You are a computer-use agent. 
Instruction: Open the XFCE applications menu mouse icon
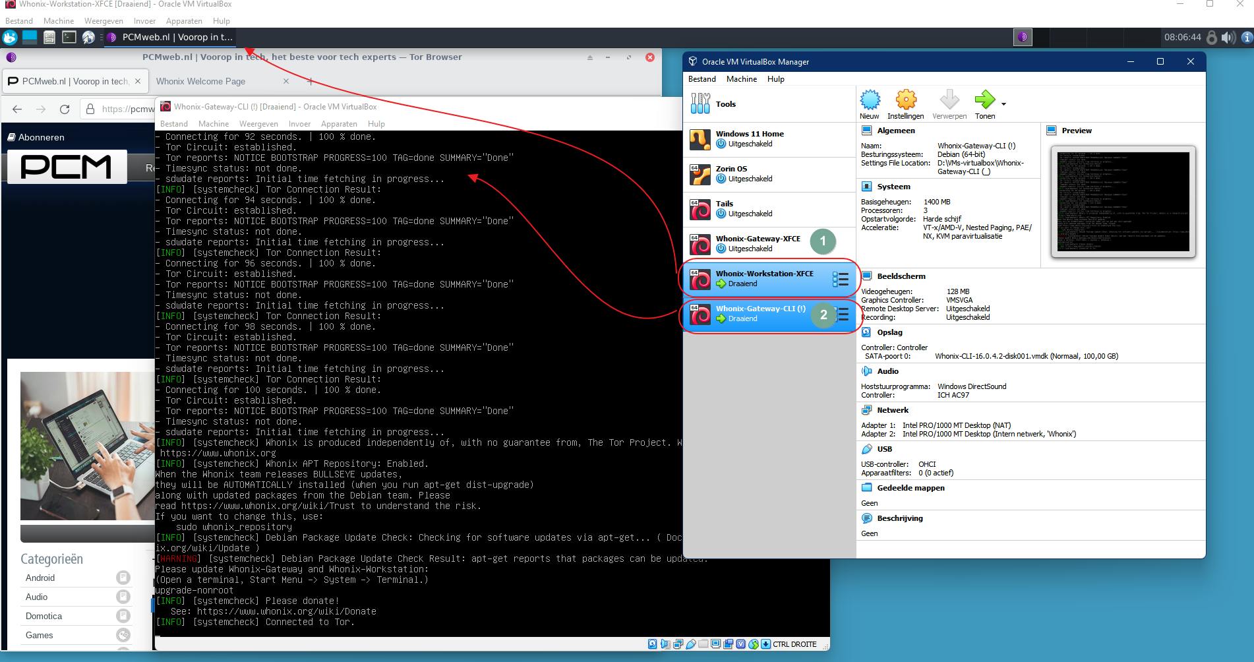(x=10, y=37)
